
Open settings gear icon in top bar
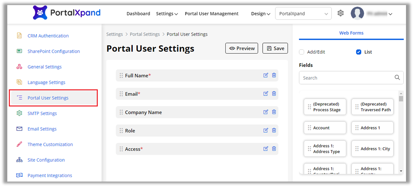[x=340, y=13]
